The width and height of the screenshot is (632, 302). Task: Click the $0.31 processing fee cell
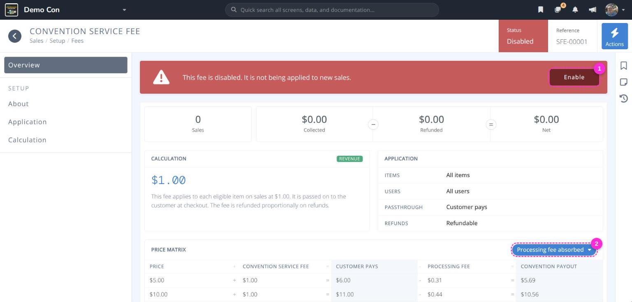pos(434,280)
